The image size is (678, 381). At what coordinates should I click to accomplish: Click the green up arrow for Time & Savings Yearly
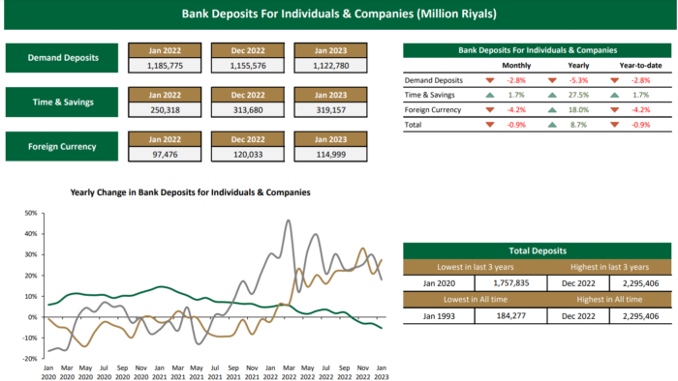click(552, 95)
